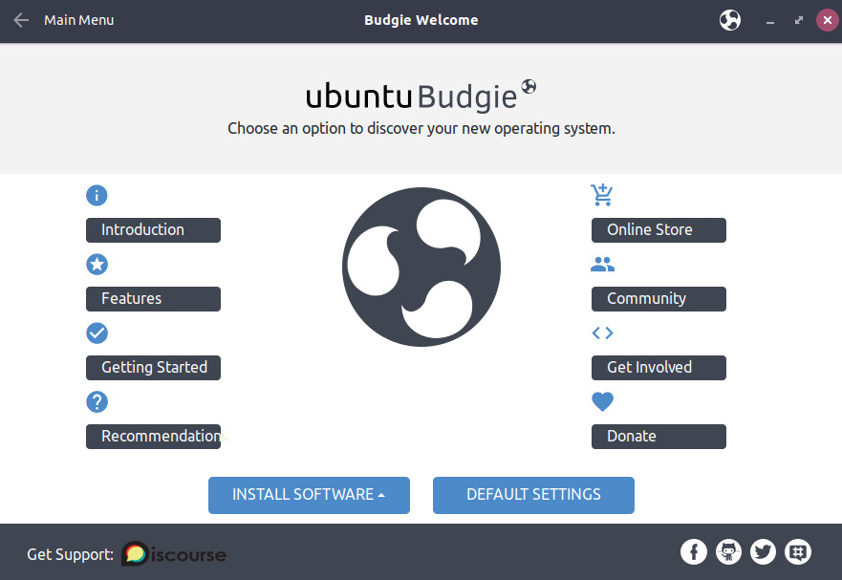Click the Get Involved code brackets icon
The width and height of the screenshot is (842, 580).
pos(602,333)
